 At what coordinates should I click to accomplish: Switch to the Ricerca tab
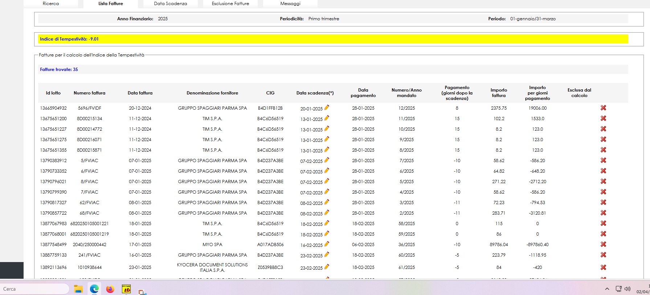coord(51,4)
